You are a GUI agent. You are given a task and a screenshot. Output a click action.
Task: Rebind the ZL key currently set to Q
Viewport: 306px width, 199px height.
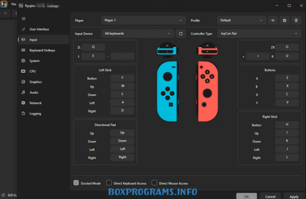coord(93,47)
